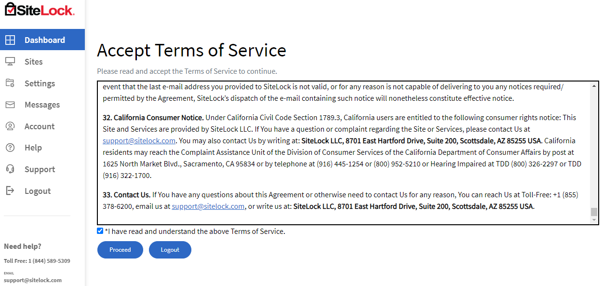
Task: Click the Account person icon
Action: (x=10, y=126)
